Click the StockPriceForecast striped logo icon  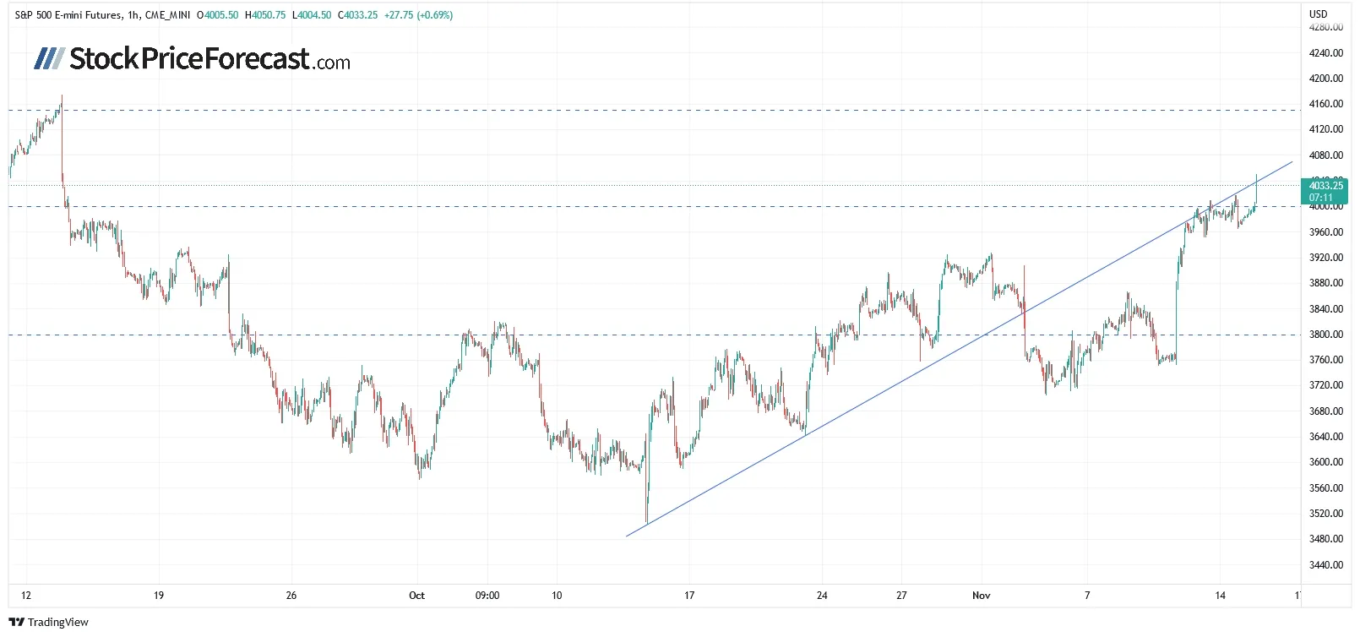pyautogui.click(x=49, y=58)
